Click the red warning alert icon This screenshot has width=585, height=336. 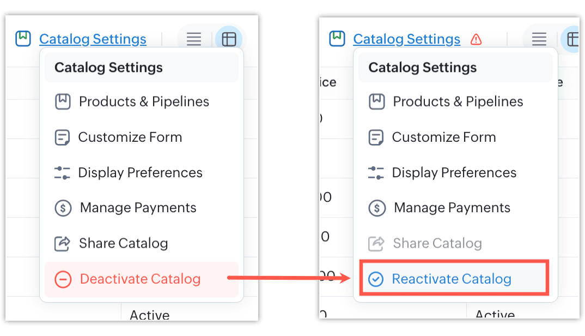click(476, 39)
